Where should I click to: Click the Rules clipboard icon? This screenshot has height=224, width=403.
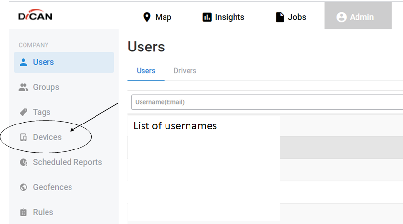(x=24, y=212)
